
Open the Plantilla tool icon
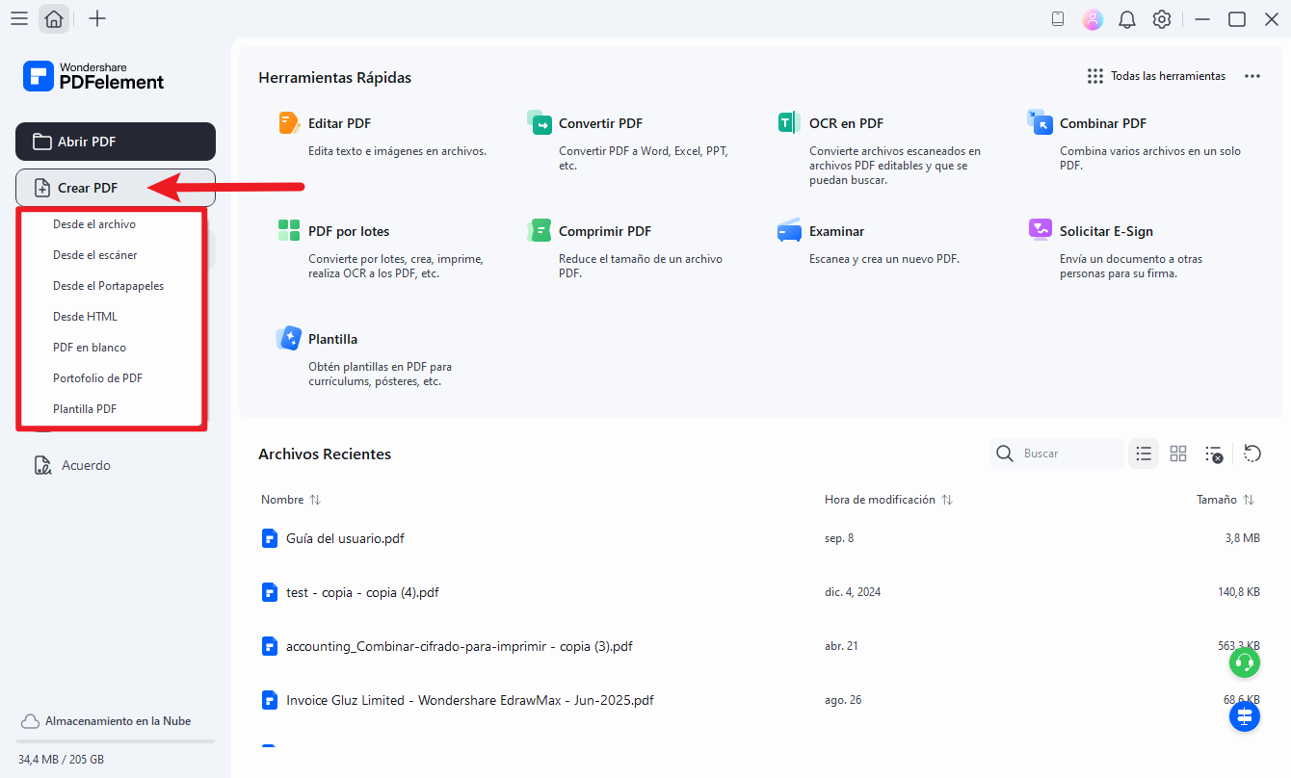pos(289,339)
